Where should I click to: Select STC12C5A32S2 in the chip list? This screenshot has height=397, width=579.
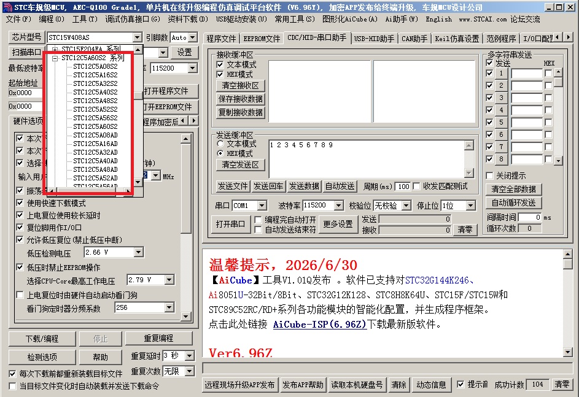click(95, 83)
